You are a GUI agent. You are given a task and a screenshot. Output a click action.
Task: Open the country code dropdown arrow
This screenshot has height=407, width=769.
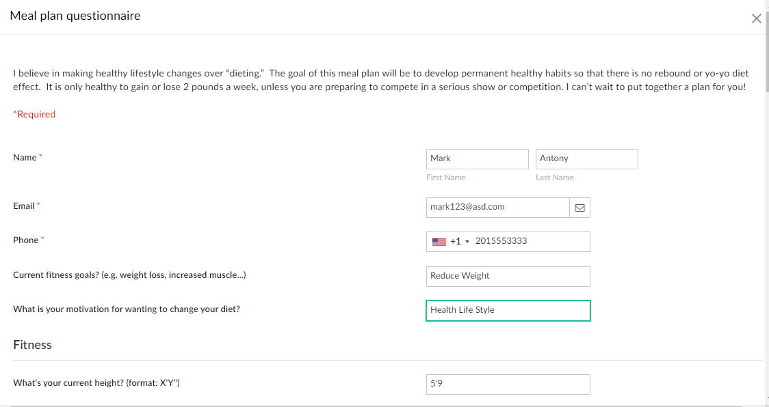click(467, 242)
